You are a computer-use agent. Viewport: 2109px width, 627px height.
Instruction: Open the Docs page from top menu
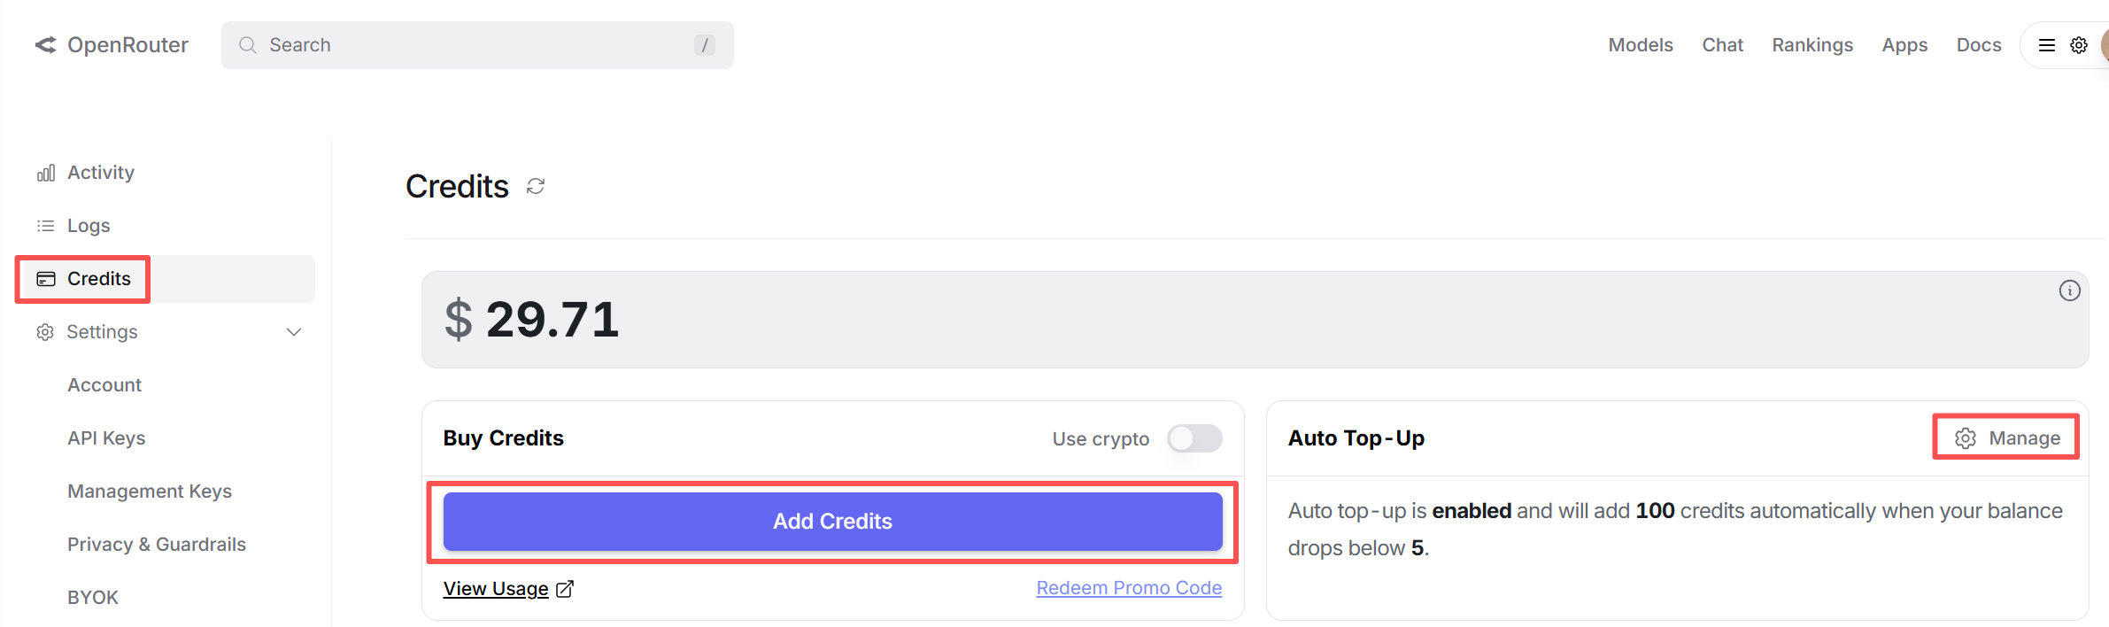click(x=1978, y=44)
